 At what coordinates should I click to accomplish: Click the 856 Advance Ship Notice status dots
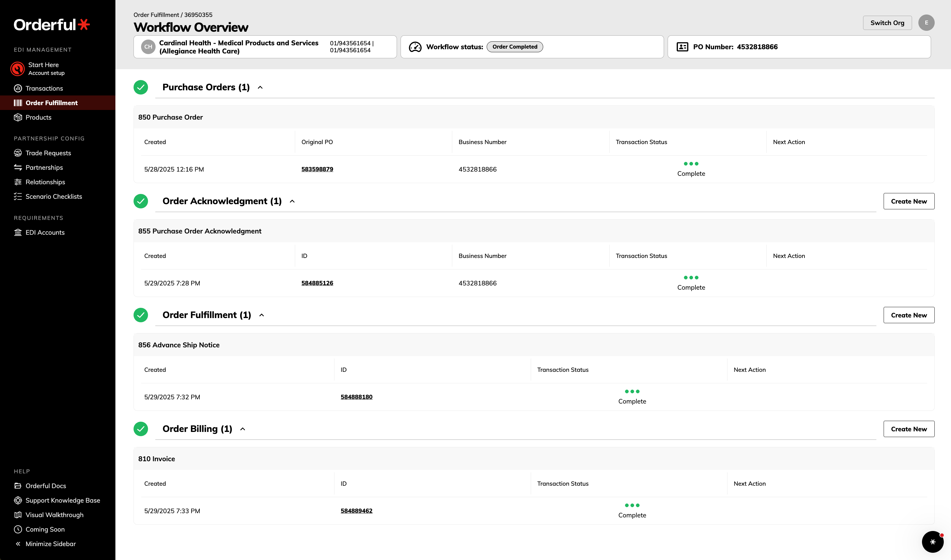632,391
